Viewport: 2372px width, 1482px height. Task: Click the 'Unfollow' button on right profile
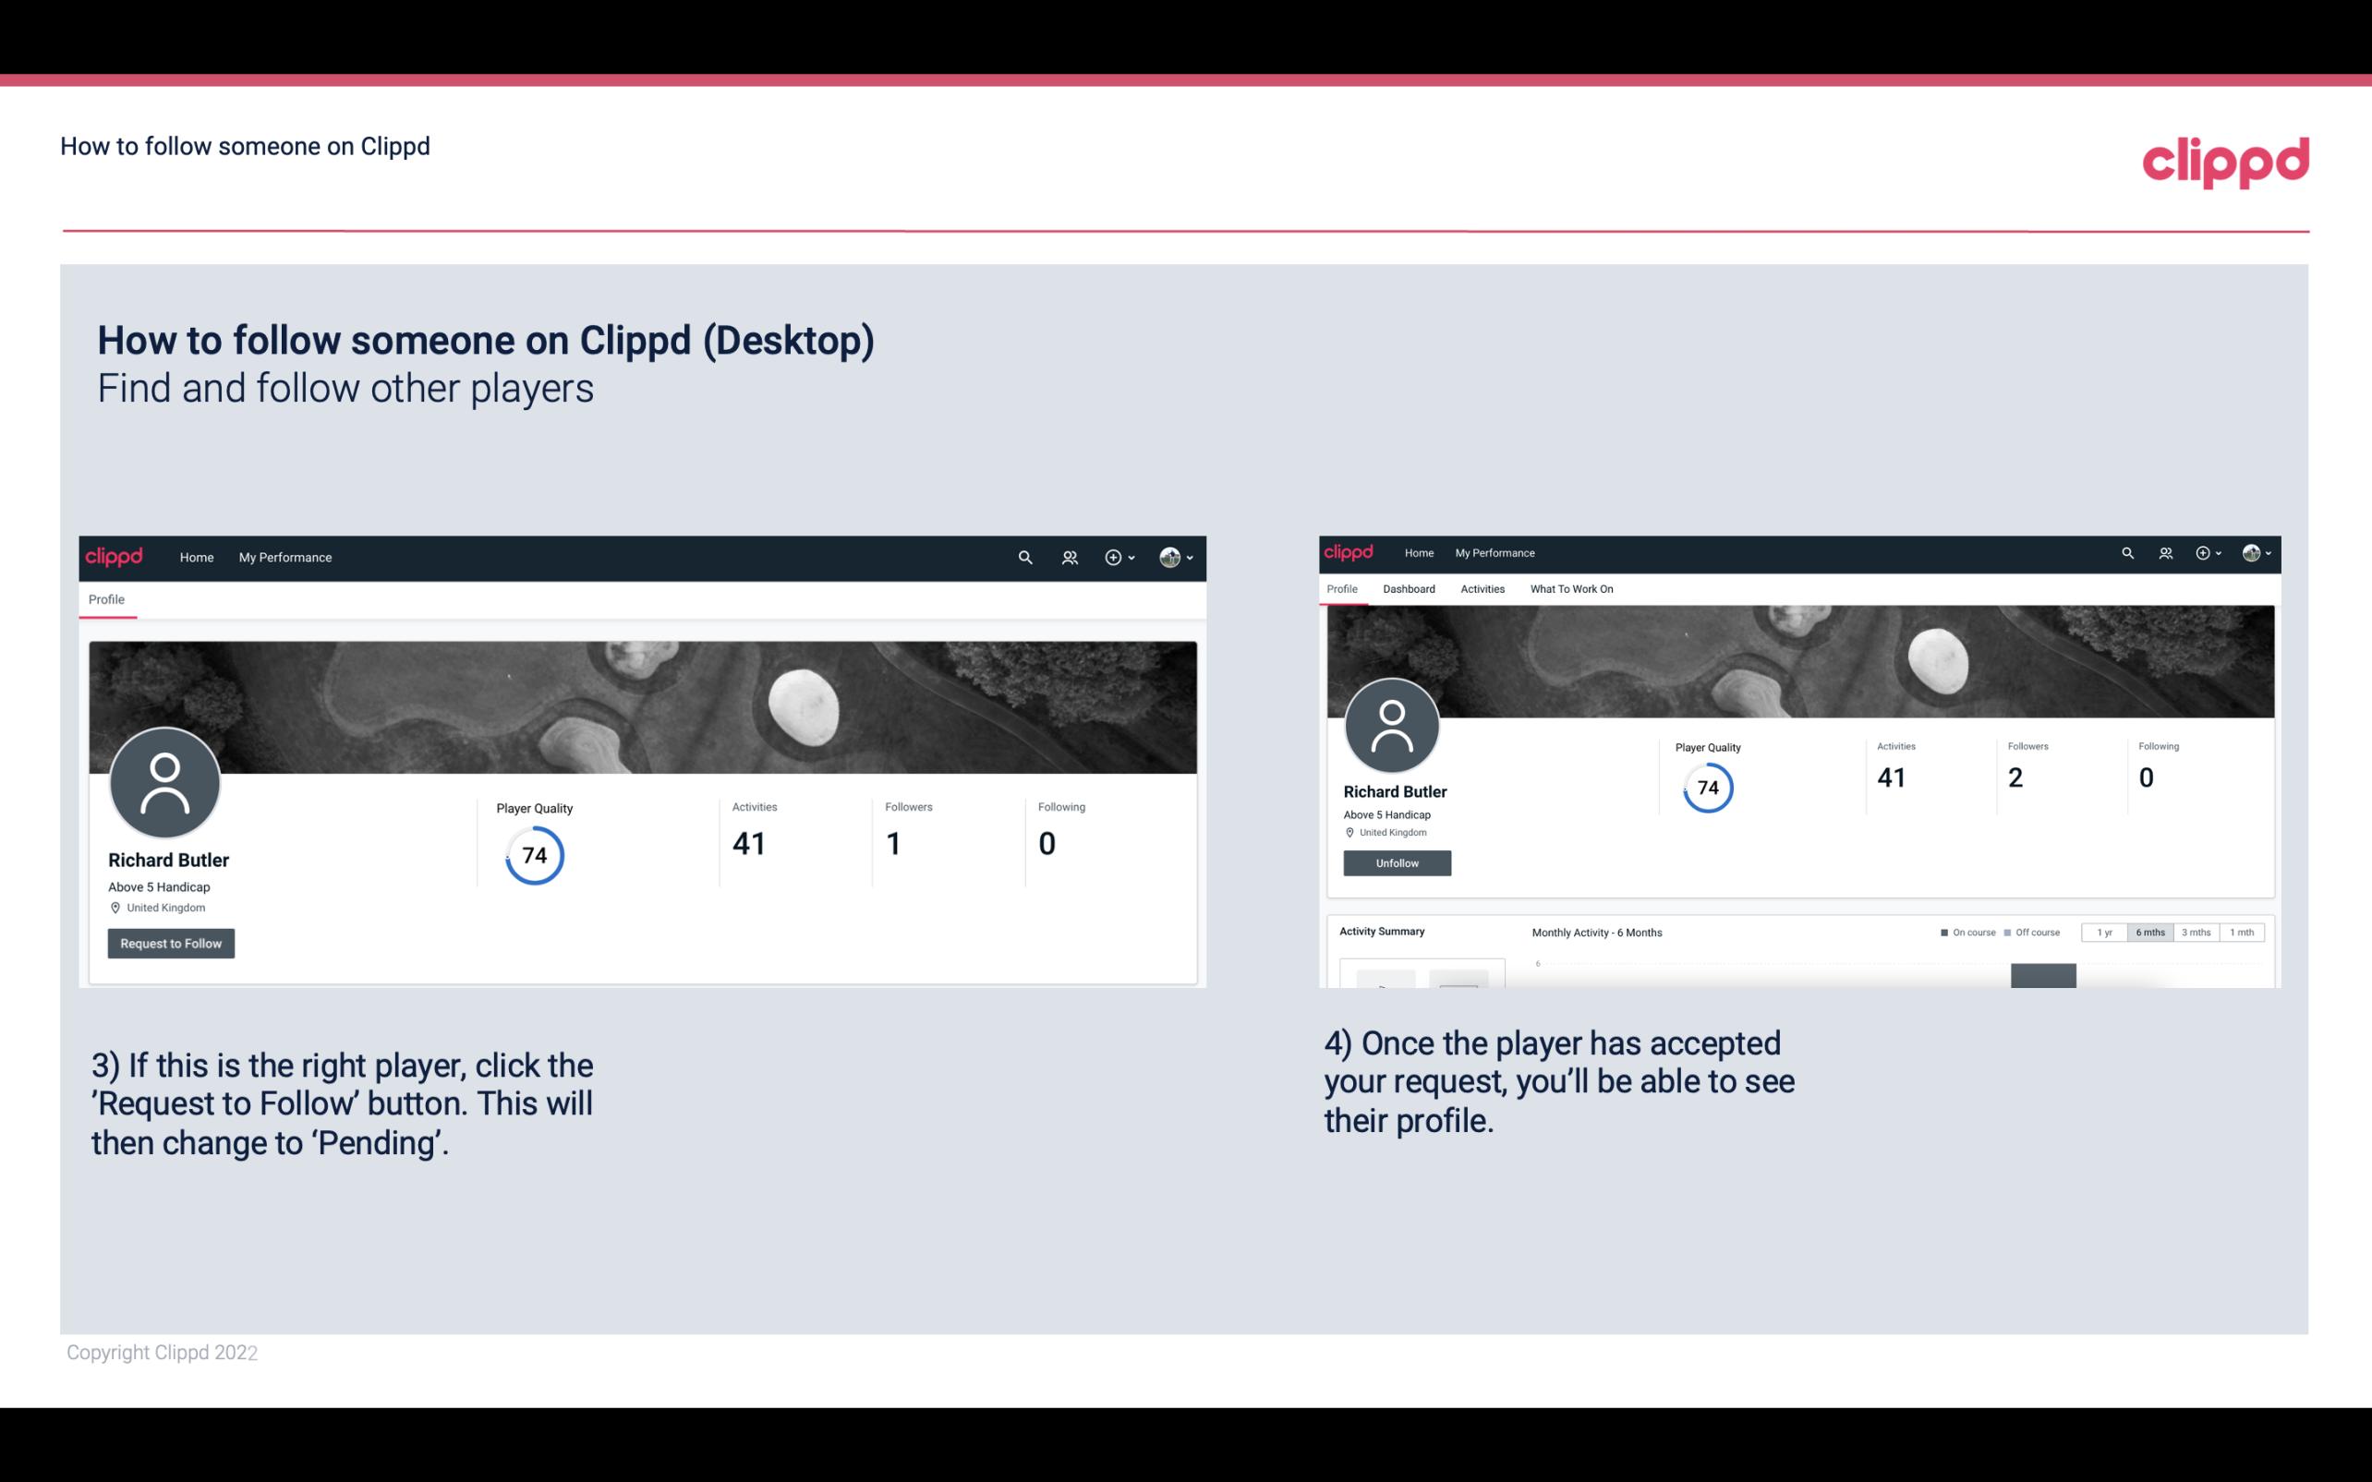pyautogui.click(x=1395, y=862)
